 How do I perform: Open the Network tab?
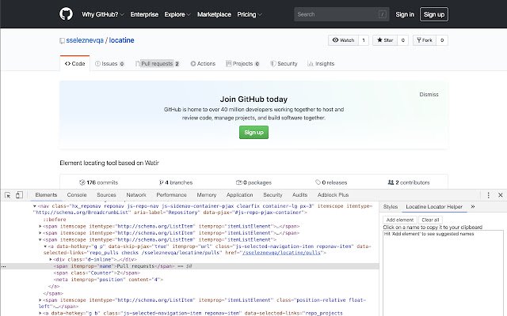point(136,195)
